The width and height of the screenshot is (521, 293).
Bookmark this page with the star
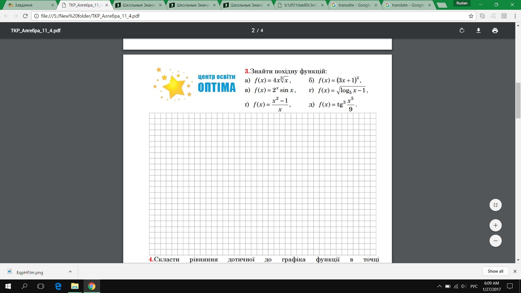(471, 16)
